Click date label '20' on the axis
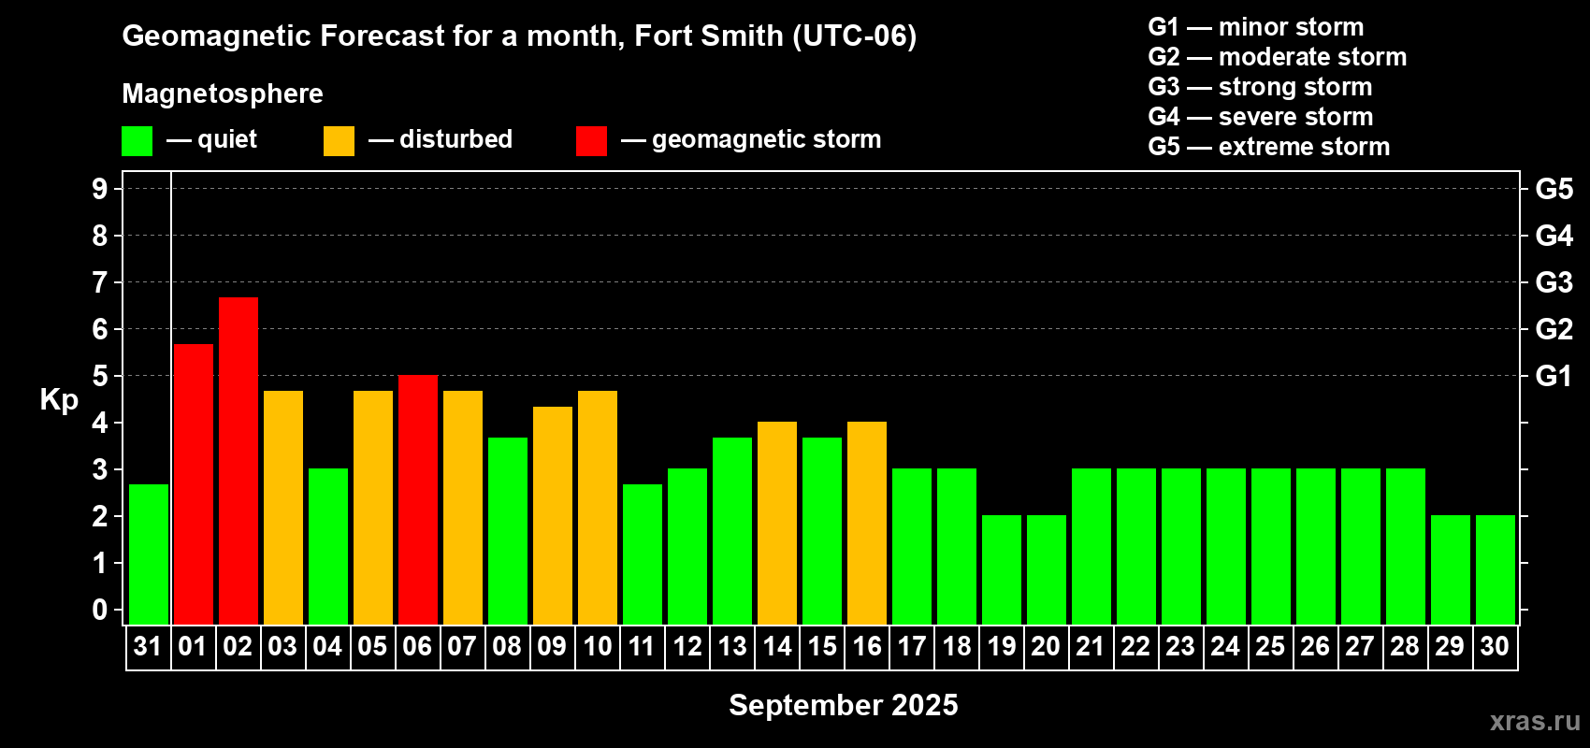This screenshot has width=1590, height=748. [x=1046, y=647]
